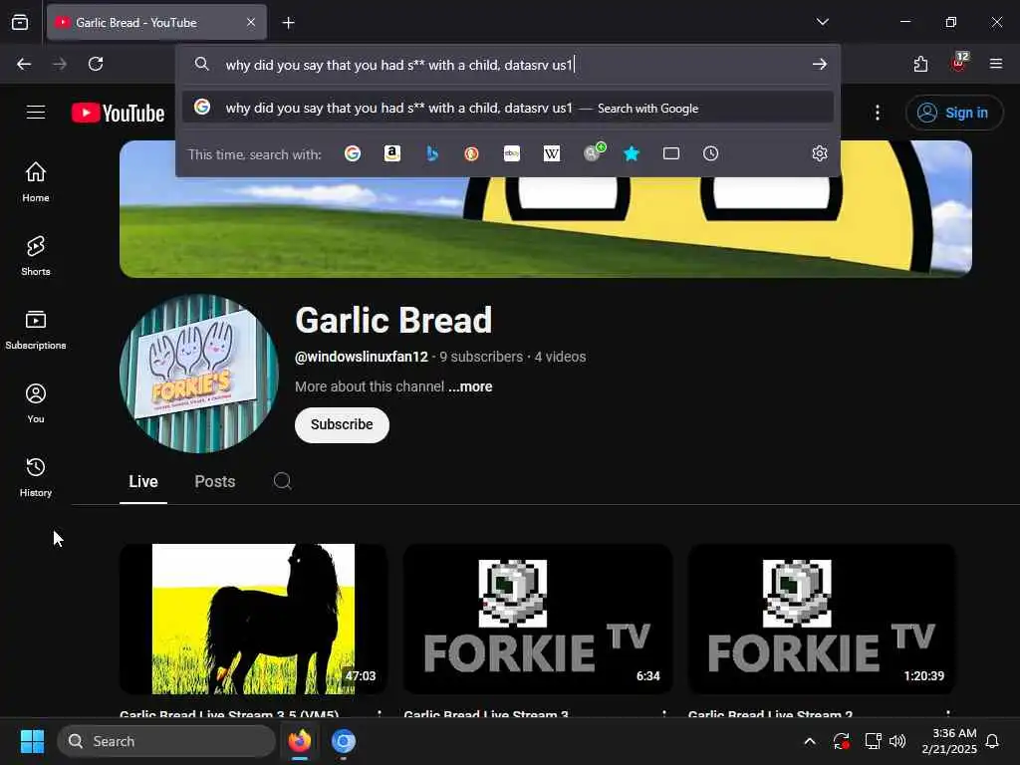This screenshot has width=1020, height=765.
Task: Open Firefox application menu
Action: click(x=996, y=64)
